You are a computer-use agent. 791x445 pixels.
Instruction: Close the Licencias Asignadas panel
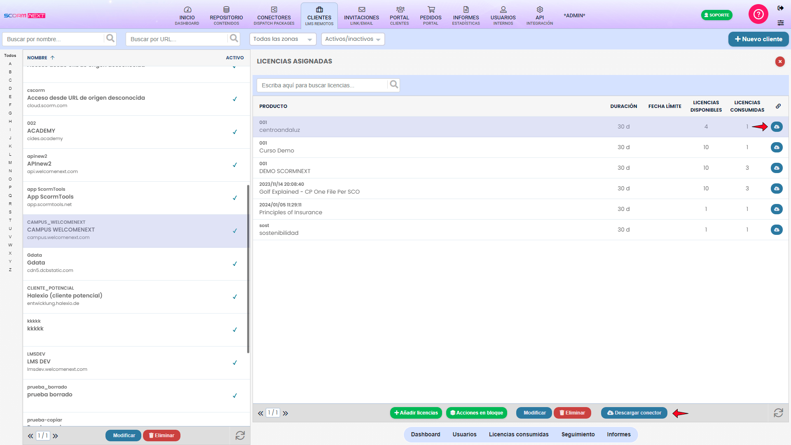(x=780, y=61)
